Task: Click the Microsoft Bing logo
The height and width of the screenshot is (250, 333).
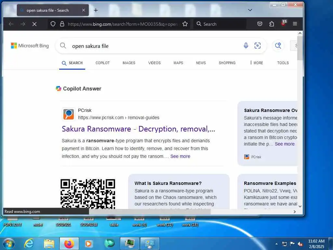Action: tap(30, 46)
